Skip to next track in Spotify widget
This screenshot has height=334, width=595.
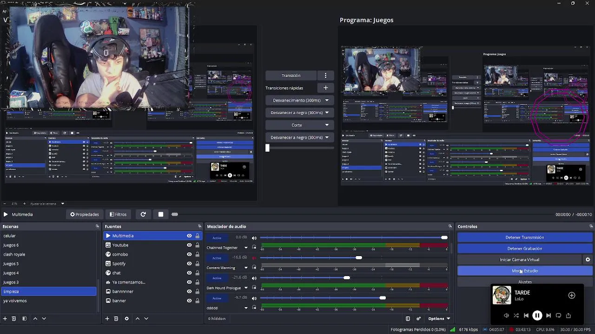548,315
